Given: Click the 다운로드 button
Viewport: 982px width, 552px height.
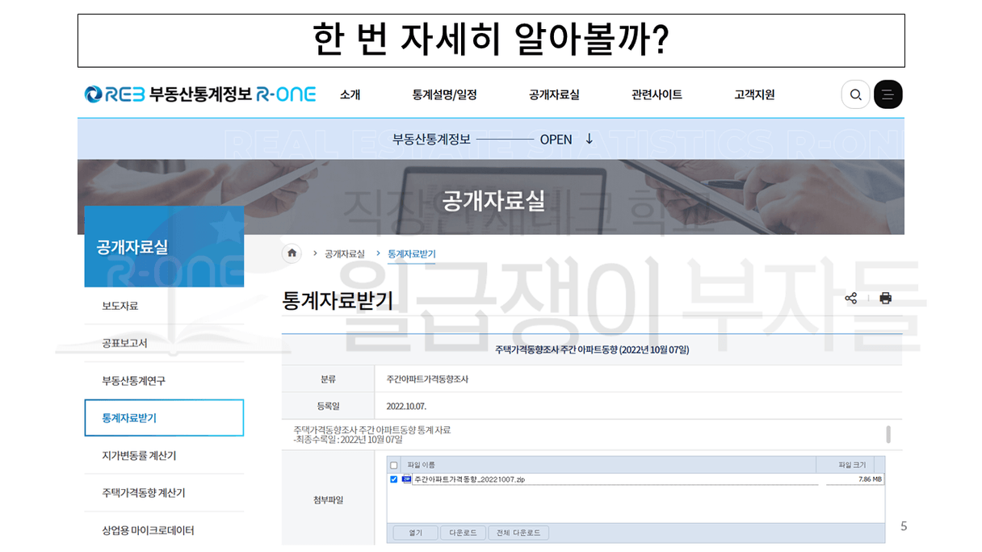Looking at the screenshot, I should [463, 533].
